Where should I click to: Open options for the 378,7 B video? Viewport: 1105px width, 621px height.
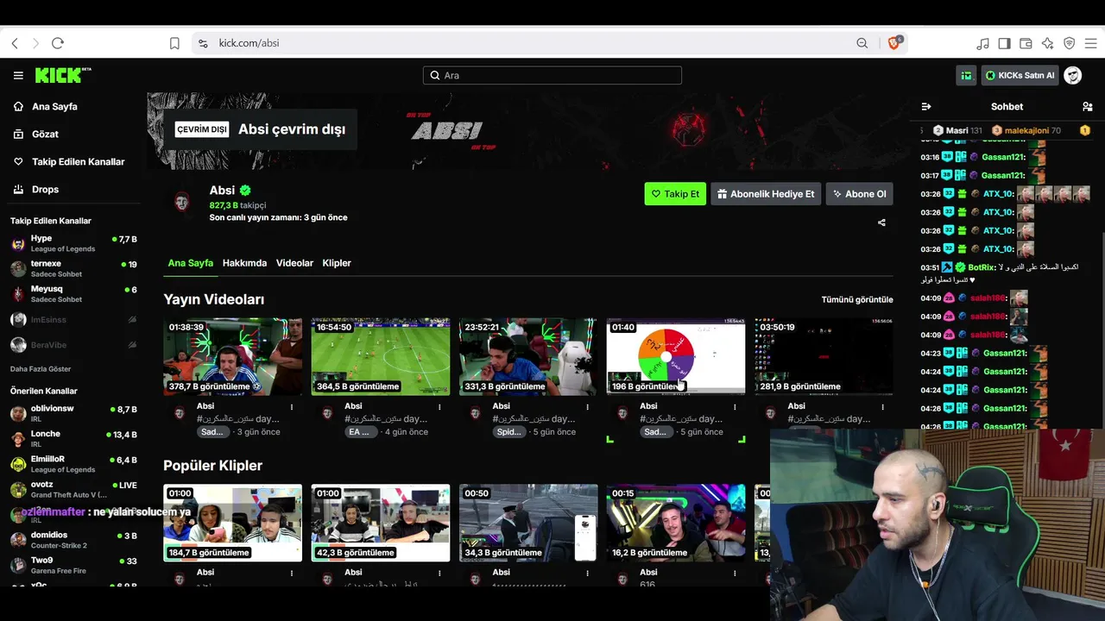point(292,406)
